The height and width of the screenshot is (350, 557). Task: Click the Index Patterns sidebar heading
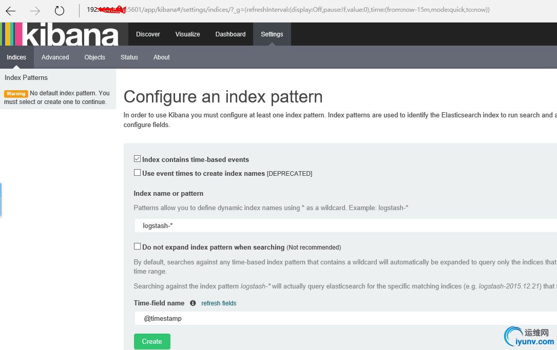pos(26,78)
